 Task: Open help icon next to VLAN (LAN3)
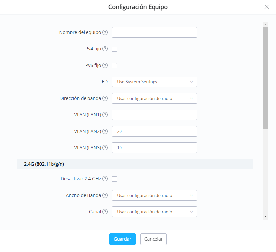tap(105, 148)
